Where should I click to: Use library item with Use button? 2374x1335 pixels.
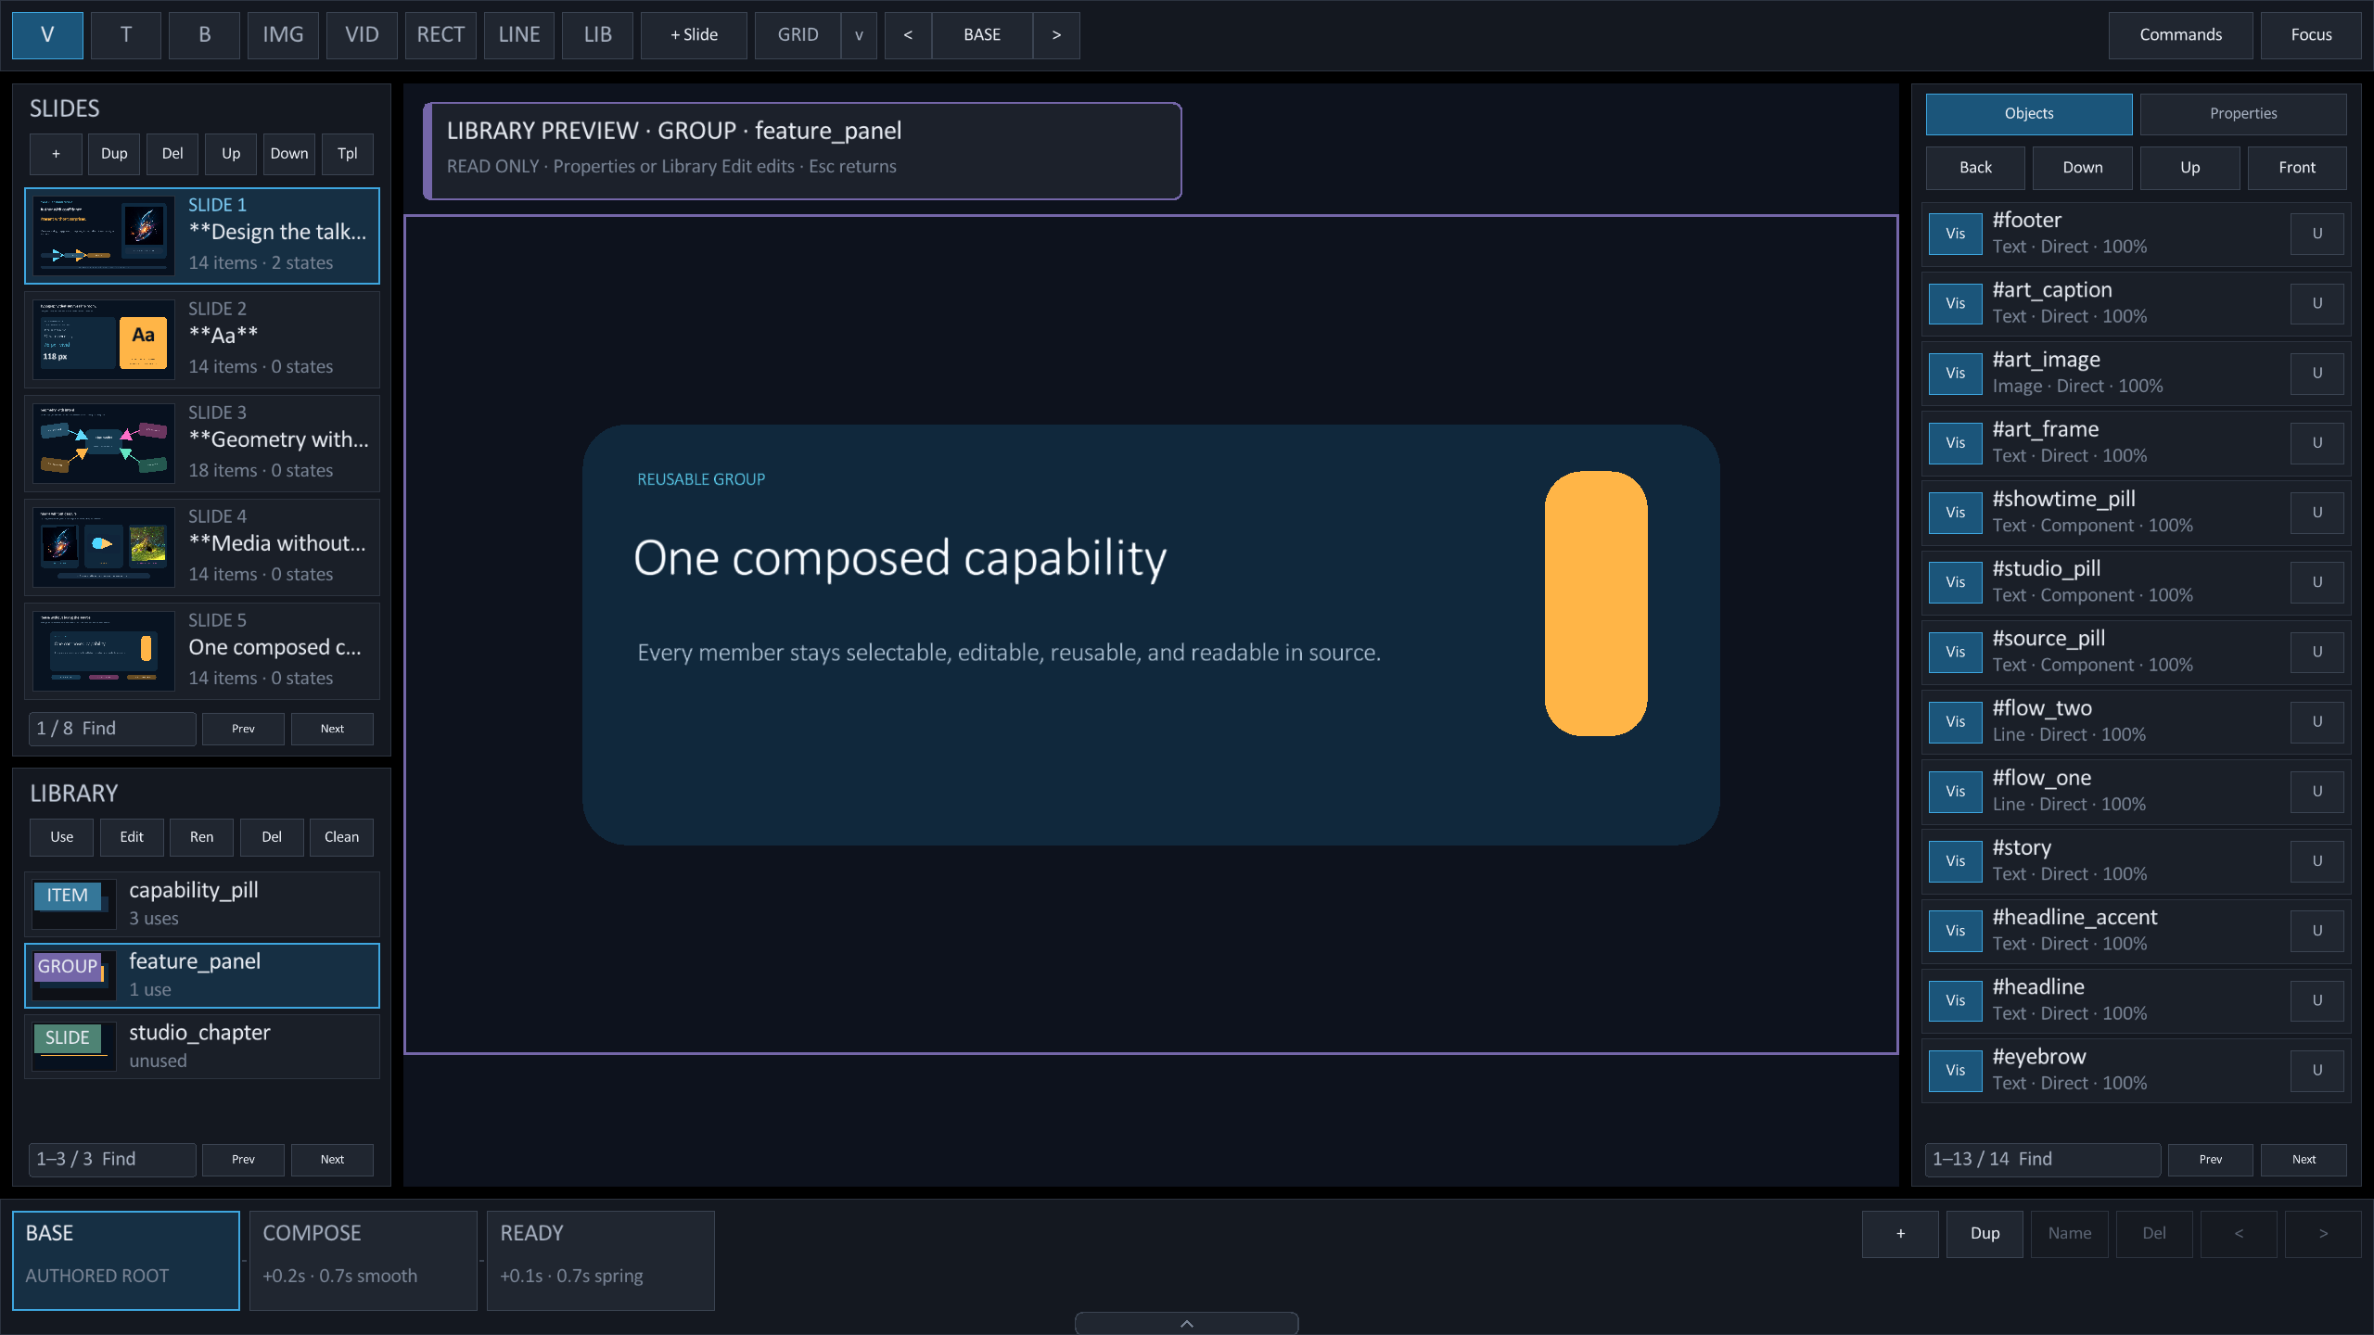[x=61, y=837]
